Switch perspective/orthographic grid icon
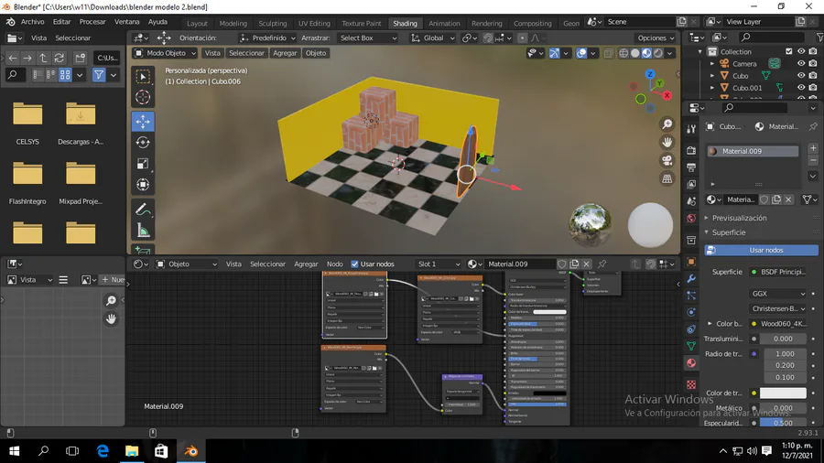The width and height of the screenshot is (824, 463). click(667, 179)
